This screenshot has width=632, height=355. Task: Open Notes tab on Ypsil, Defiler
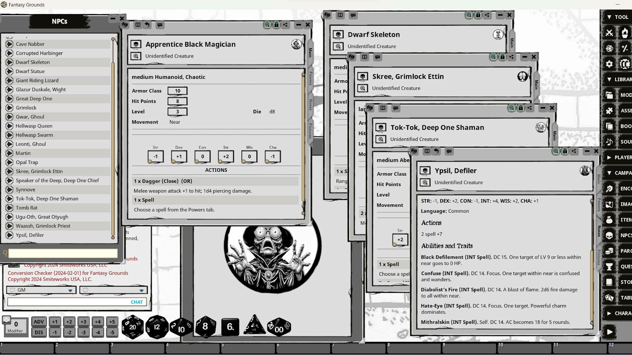599,231
